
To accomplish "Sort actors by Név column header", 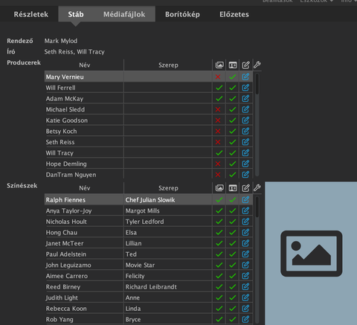I will 84,188.
